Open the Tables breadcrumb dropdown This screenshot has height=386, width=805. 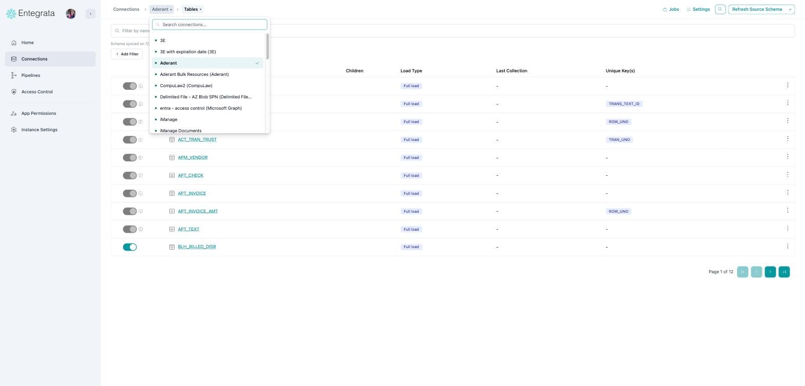coord(193,9)
